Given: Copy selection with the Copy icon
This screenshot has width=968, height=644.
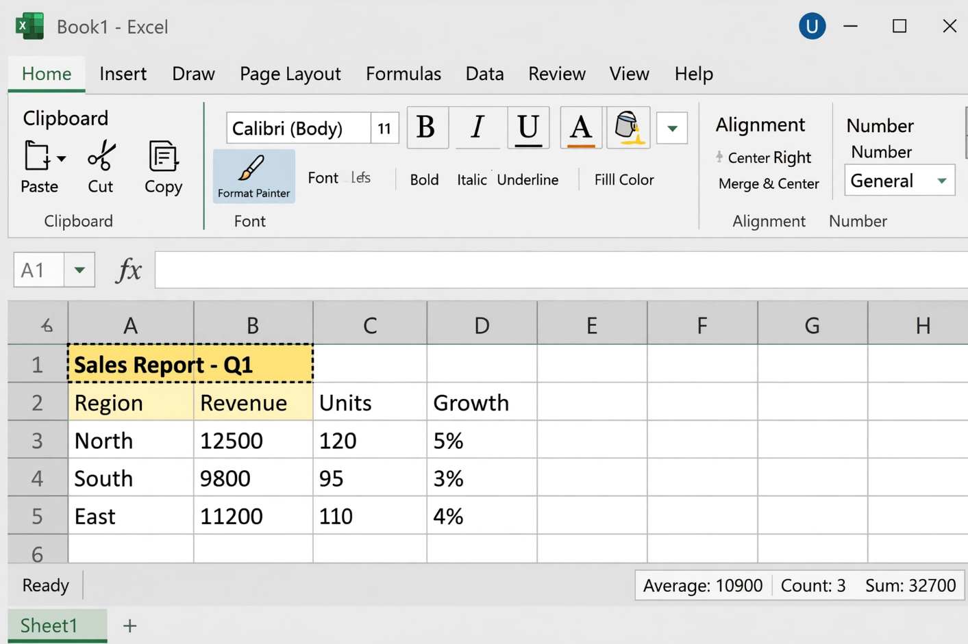Looking at the screenshot, I should [x=163, y=156].
